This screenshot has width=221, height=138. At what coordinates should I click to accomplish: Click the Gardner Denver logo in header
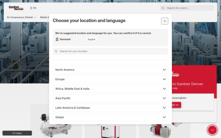[x=16, y=8]
